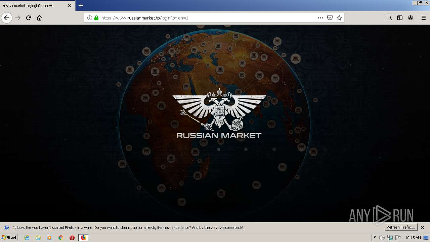This screenshot has width=430, height=242.
Task: Toggle the sidebars view
Action: click(x=400, y=18)
